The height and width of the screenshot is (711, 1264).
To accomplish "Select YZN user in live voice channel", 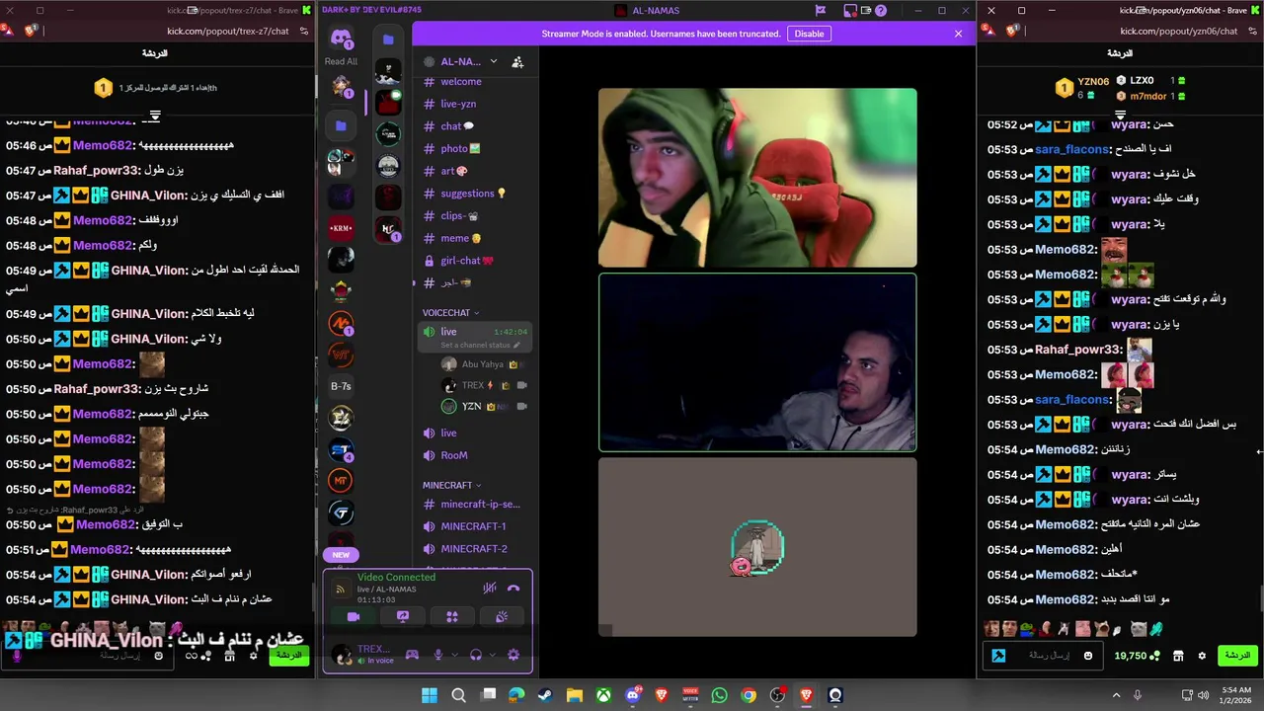I will click(484, 406).
